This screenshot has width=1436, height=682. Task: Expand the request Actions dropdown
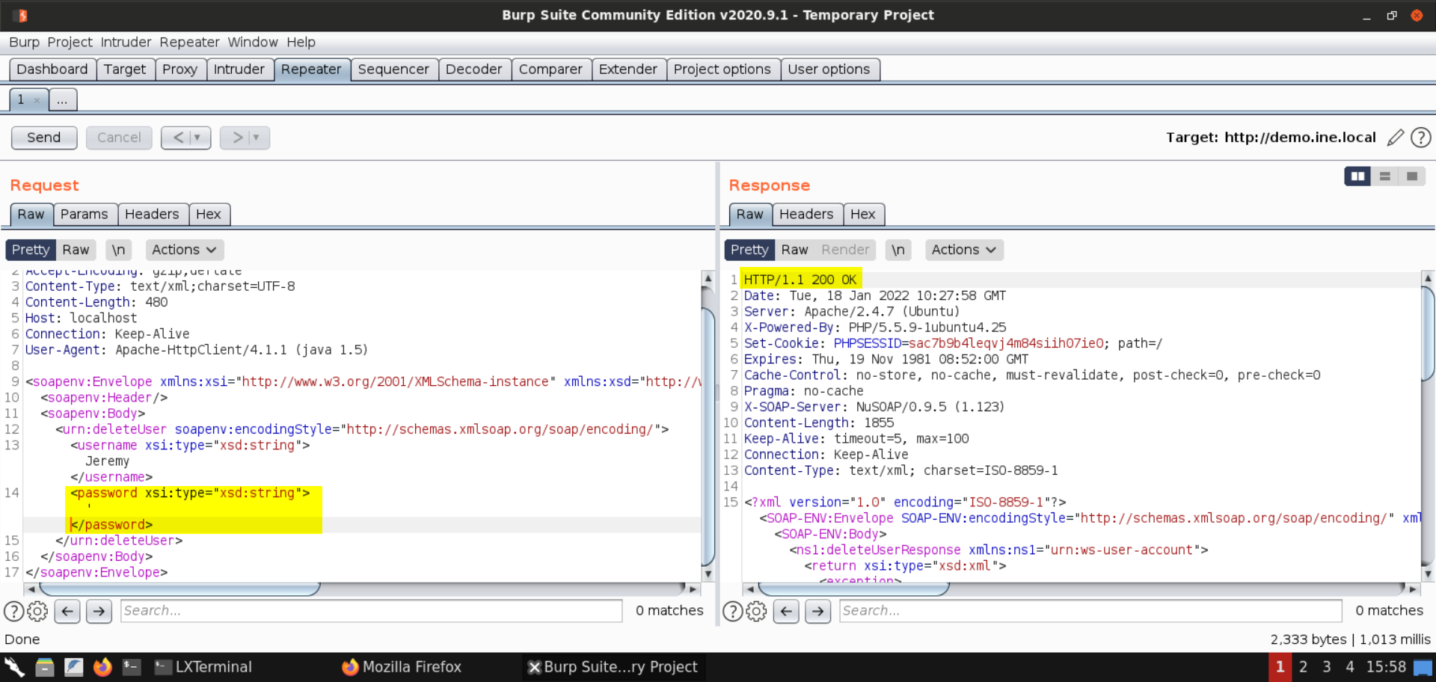pos(184,250)
